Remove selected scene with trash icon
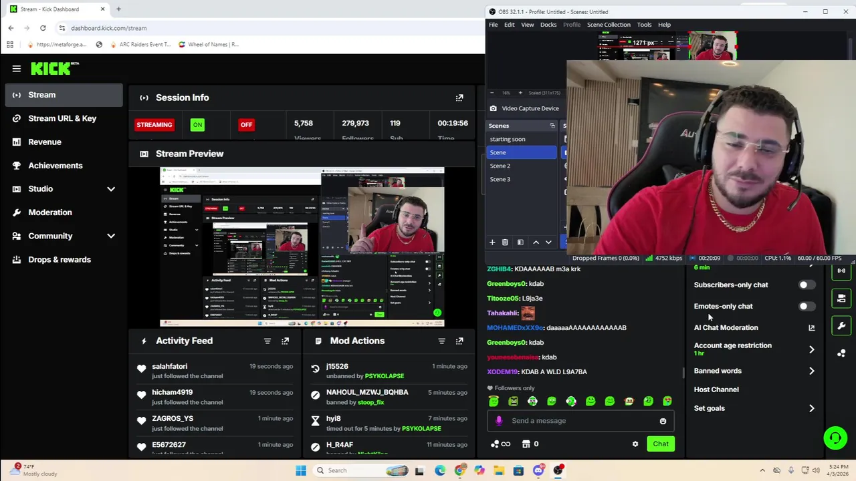Viewport: 856px width, 481px height. click(505, 243)
